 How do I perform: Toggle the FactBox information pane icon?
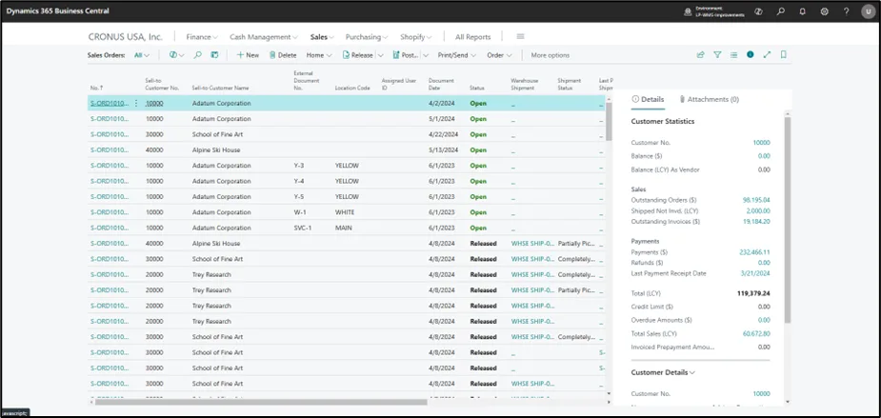pyautogui.click(x=751, y=55)
